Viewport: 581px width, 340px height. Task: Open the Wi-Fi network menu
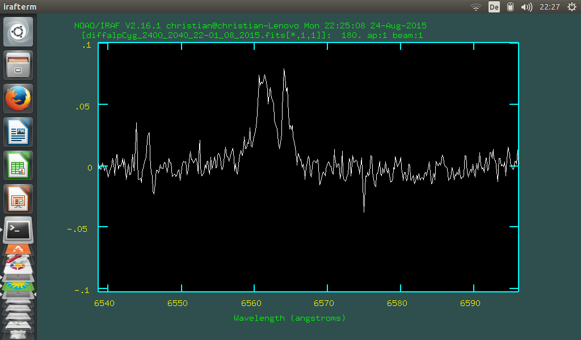pos(476,7)
